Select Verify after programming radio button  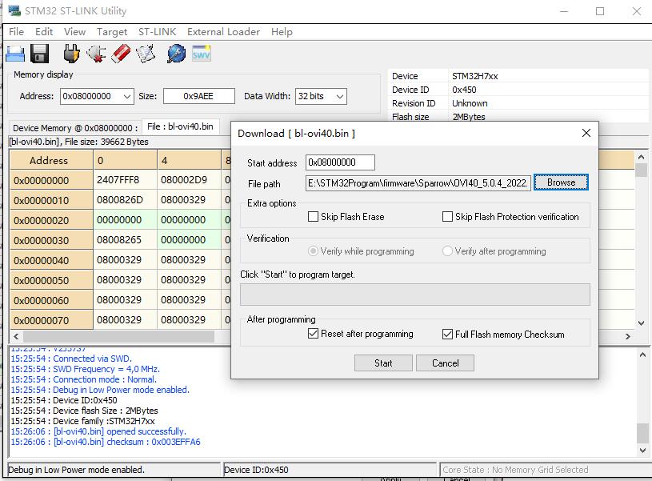point(447,251)
